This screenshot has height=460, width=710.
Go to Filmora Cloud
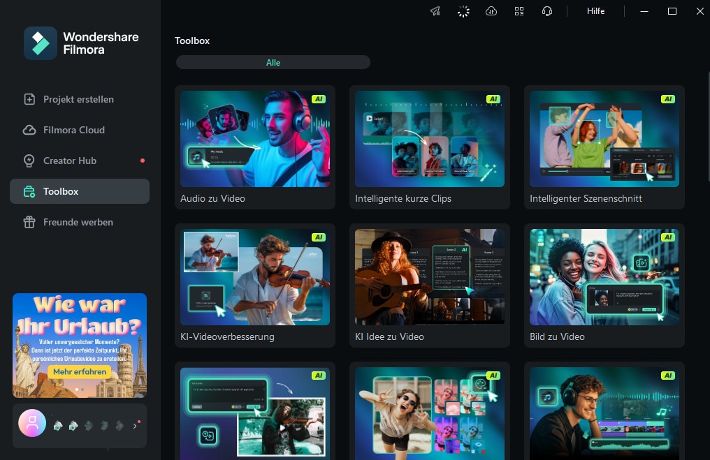coord(80,130)
